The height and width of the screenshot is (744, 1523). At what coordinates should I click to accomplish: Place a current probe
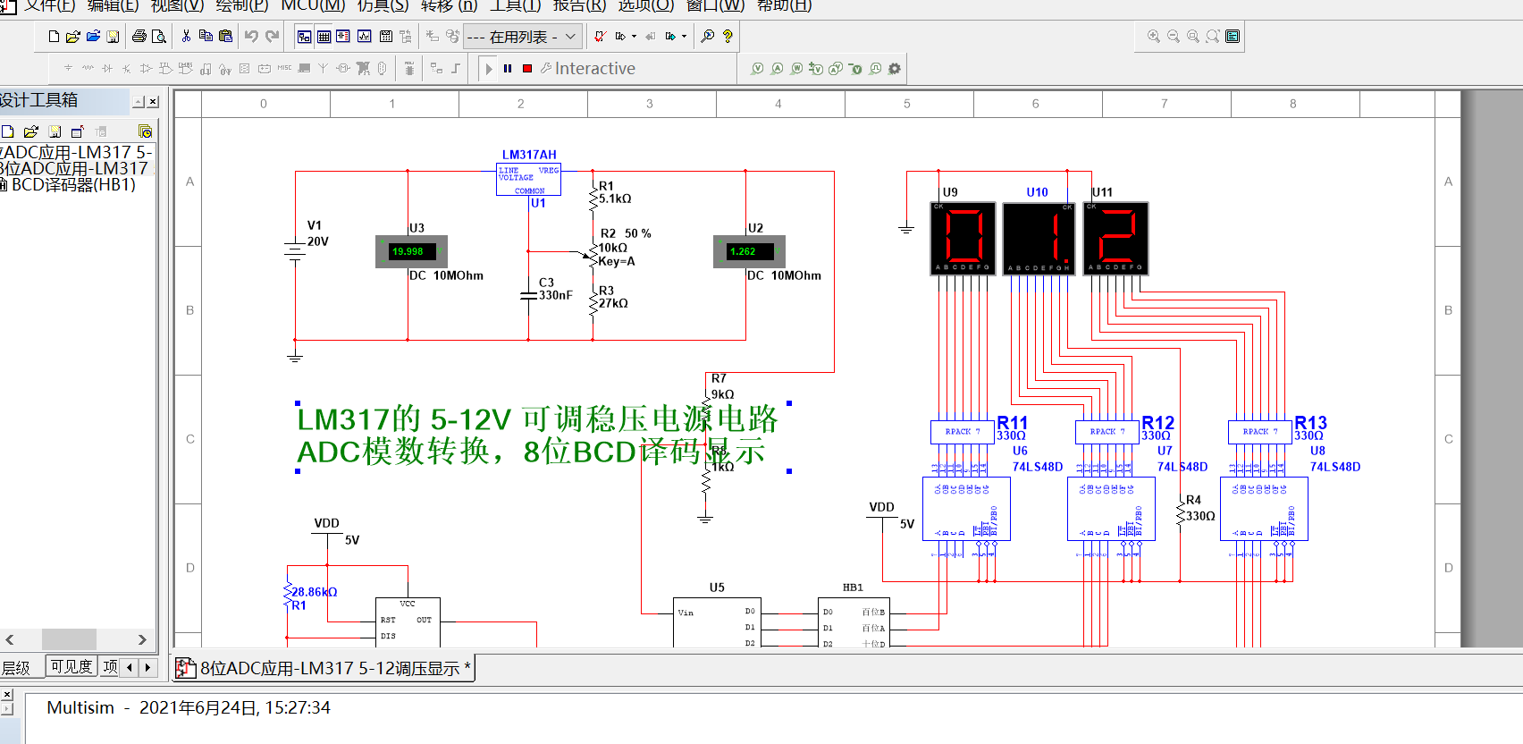[x=778, y=69]
